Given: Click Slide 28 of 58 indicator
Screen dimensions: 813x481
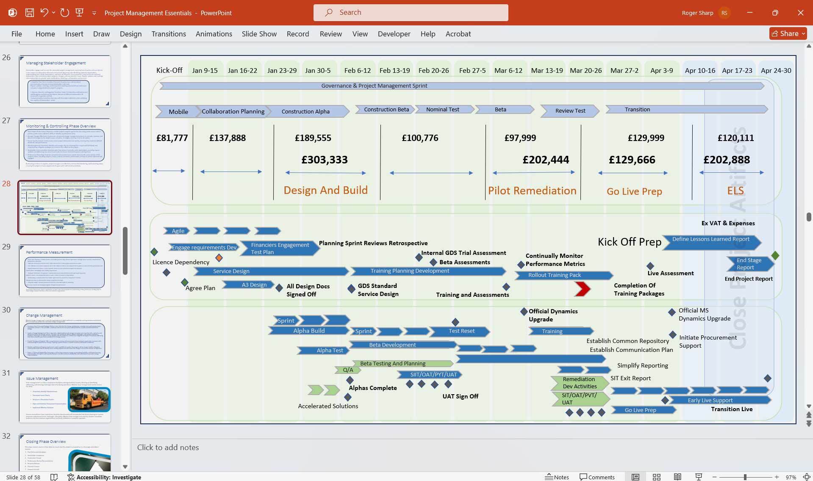Looking at the screenshot, I should (23, 477).
